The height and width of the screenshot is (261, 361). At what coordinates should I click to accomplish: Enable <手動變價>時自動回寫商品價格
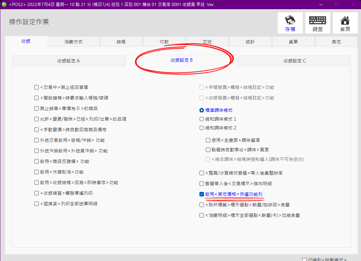pyautogui.click(x=36, y=129)
